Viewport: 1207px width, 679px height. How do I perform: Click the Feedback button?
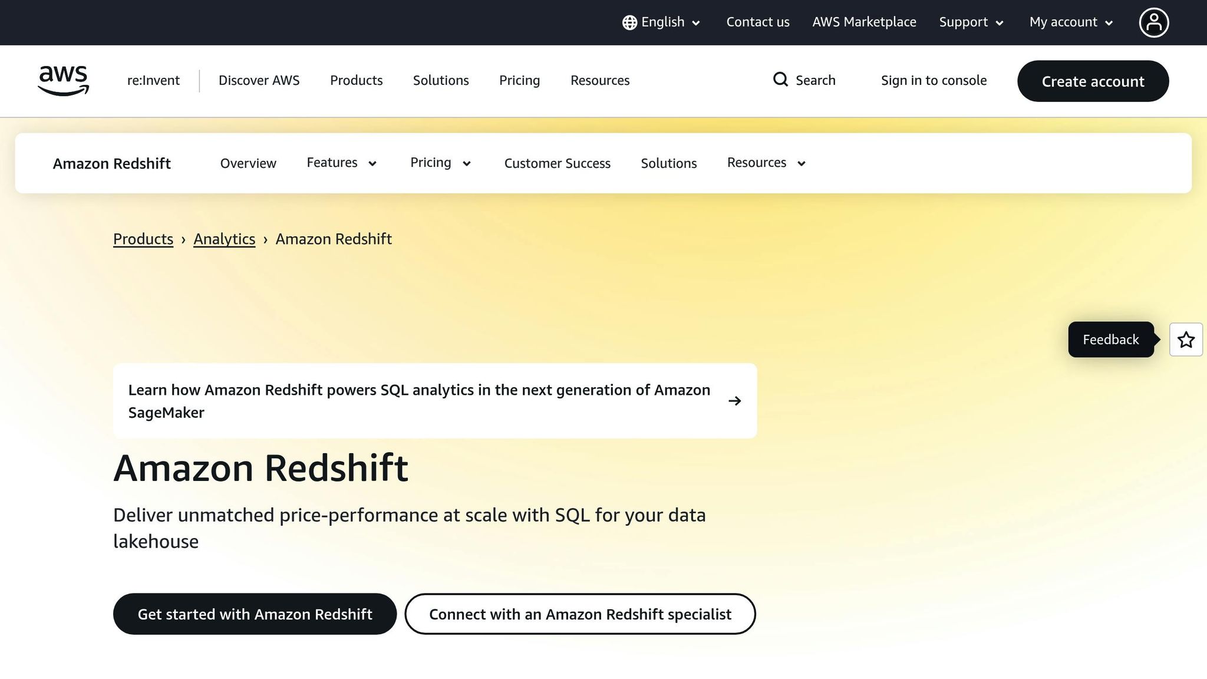pyautogui.click(x=1110, y=339)
